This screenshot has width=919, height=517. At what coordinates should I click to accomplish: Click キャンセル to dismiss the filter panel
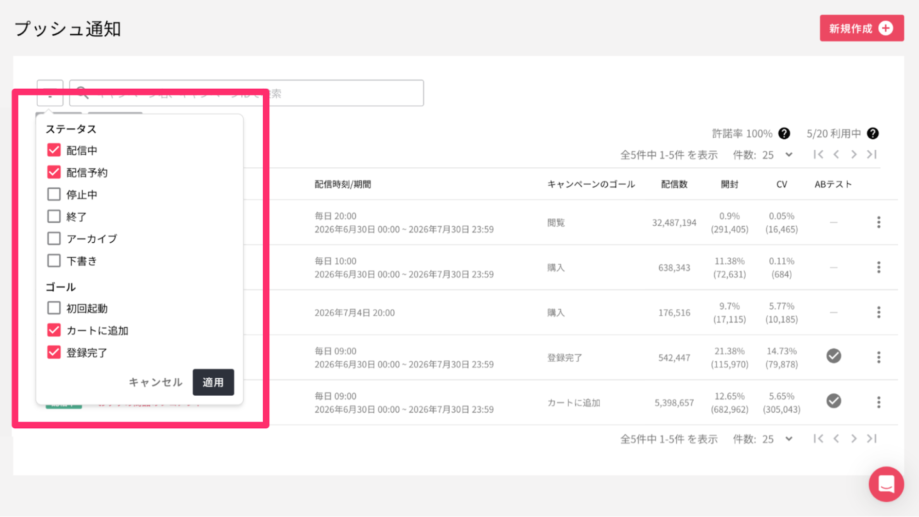[155, 382]
